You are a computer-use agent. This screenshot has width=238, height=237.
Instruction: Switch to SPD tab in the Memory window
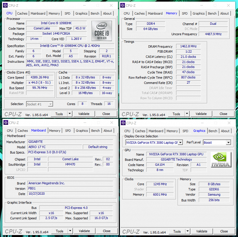point(185,13)
